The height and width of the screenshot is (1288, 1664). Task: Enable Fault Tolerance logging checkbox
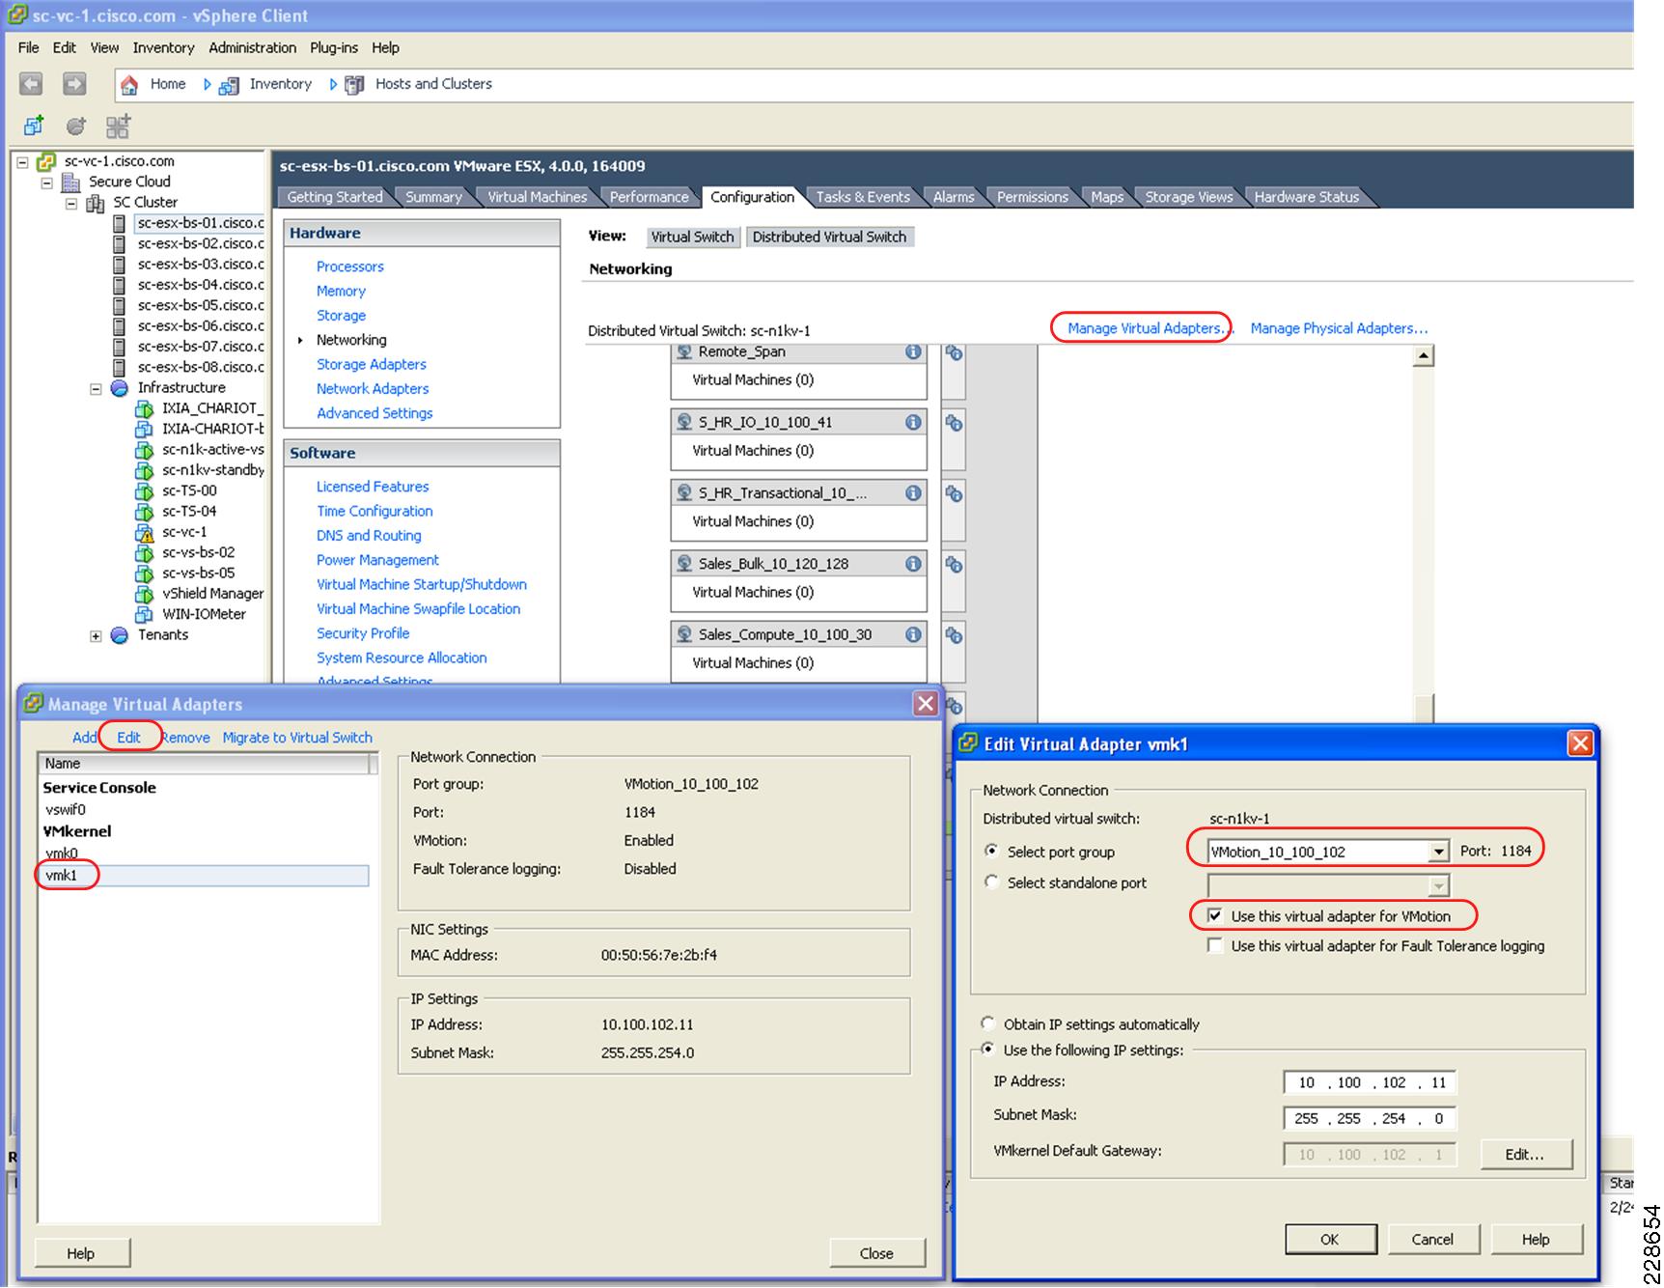[x=1215, y=945]
